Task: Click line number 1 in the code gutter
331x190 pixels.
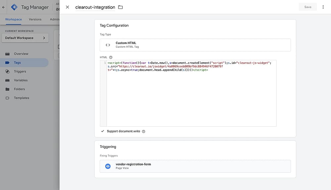Action: tap(105, 63)
